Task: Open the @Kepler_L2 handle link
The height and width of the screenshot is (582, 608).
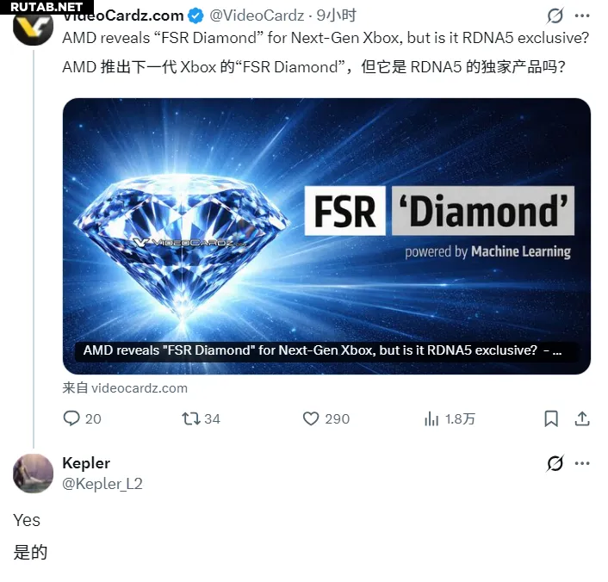Action: click(x=102, y=484)
